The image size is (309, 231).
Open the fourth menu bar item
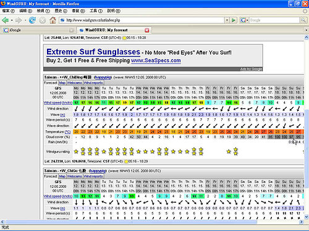point(61,11)
